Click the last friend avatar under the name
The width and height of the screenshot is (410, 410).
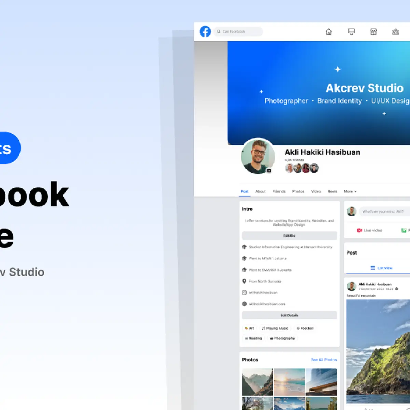click(x=314, y=168)
